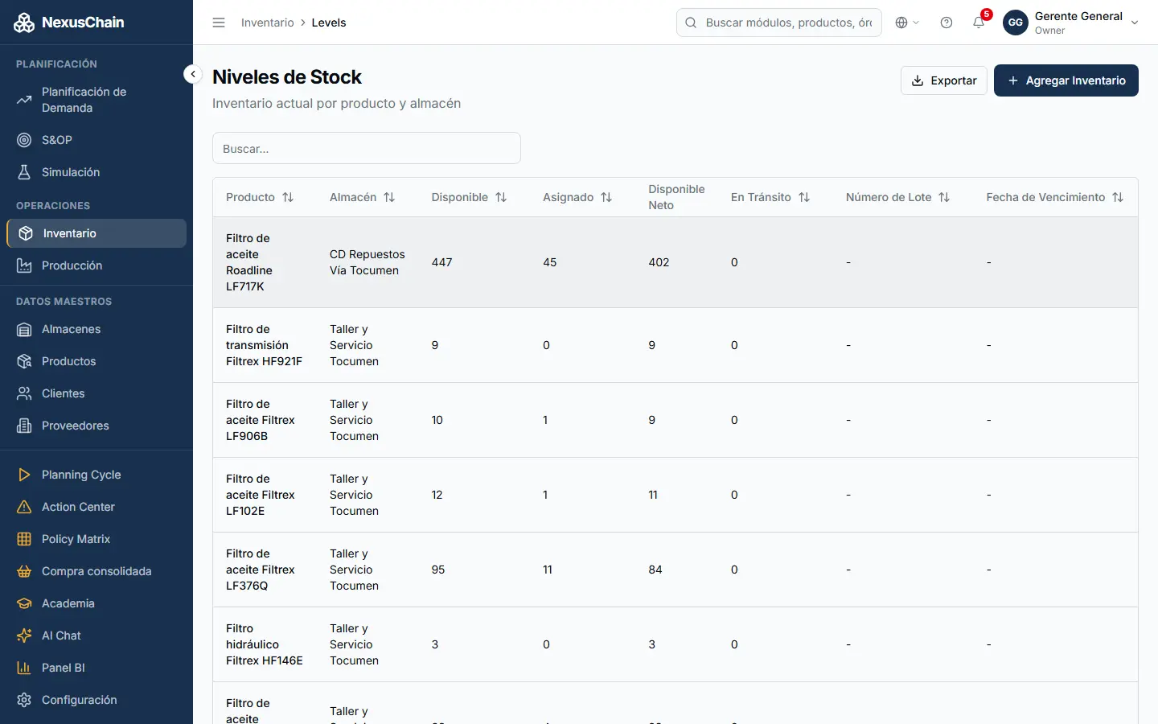Image resolution: width=1158 pixels, height=724 pixels.
Task: Select row Filtro hidráulico Filtrex HF146E
Action: click(675, 644)
